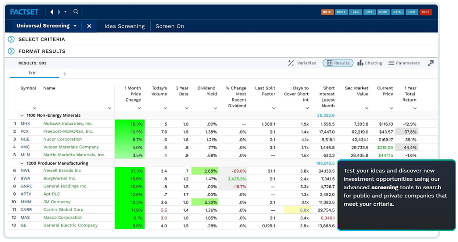Select the $219.09 current price cell
The image size is (458, 242).
[x=385, y=148]
